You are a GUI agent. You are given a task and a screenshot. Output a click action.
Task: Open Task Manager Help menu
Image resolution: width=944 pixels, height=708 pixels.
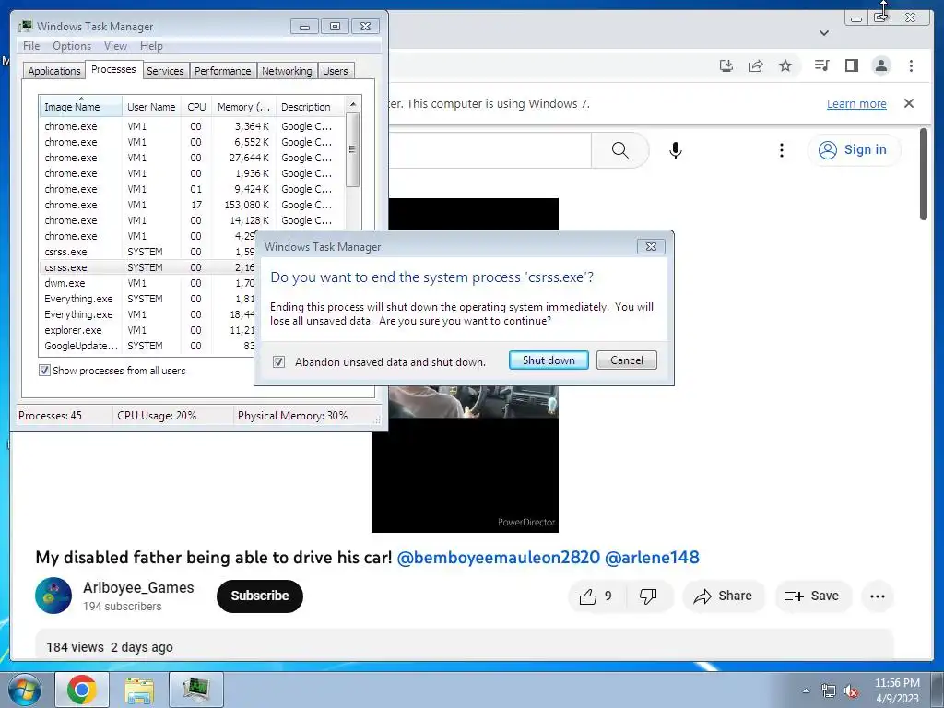151,46
